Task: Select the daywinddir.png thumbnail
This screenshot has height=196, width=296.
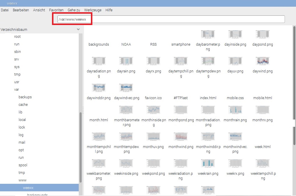Action: (98, 88)
